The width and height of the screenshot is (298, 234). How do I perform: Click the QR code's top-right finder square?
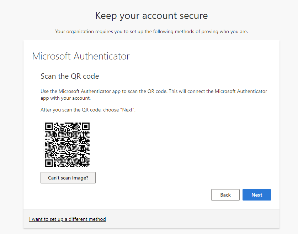point(86,126)
